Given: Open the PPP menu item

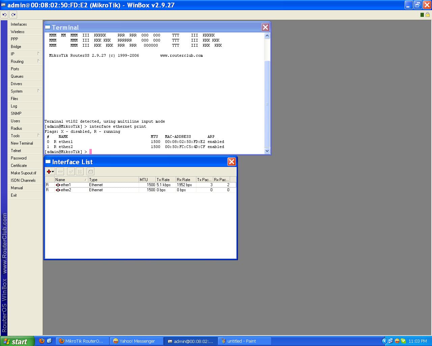Looking at the screenshot, I should 25,39.
